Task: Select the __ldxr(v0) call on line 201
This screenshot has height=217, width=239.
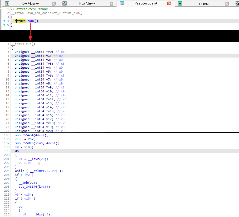Action: click(38, 159)
